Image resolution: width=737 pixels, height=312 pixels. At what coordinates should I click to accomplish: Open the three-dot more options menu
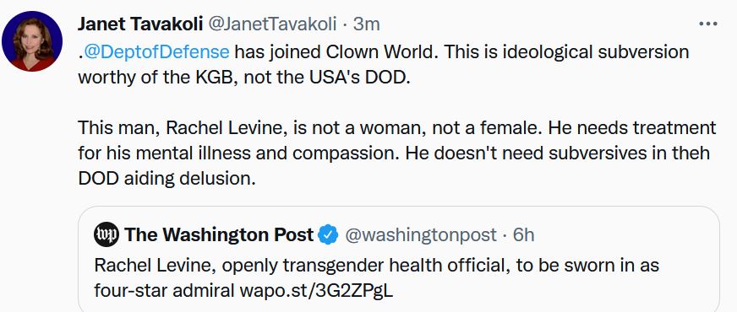pos(707,24)
